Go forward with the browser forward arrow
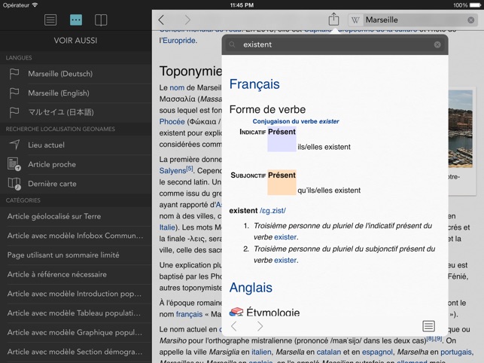This screenshot has height=363, width=484. [x=187, y=20]
